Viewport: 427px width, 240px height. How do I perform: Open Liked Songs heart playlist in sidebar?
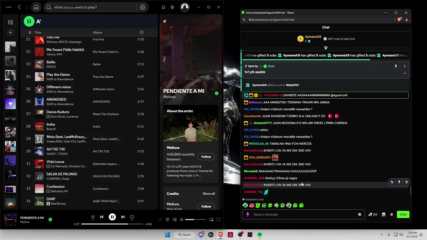pos(10,104)
